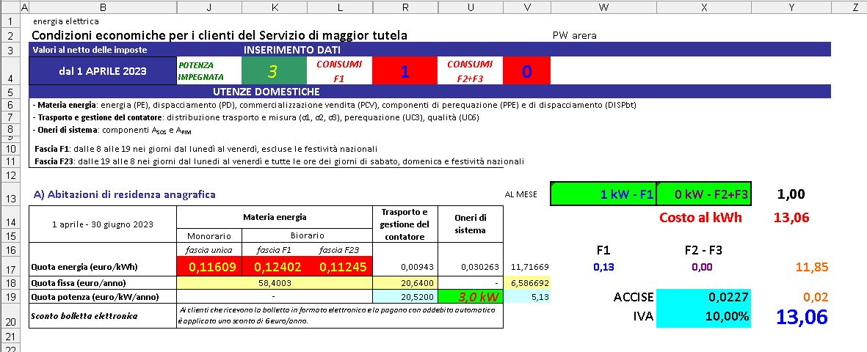Click 'CONSUMI F2+F3' label cell
The image size is (867, 352).
pyautogui.click(x=471, y=70)
